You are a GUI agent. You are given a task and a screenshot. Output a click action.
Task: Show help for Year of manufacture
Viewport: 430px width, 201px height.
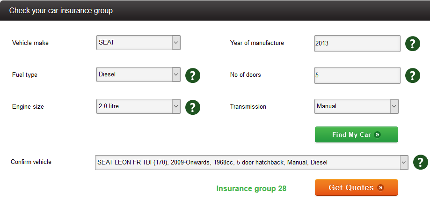click(413, 44)
